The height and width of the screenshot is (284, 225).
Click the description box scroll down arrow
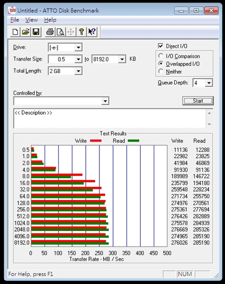209,124
